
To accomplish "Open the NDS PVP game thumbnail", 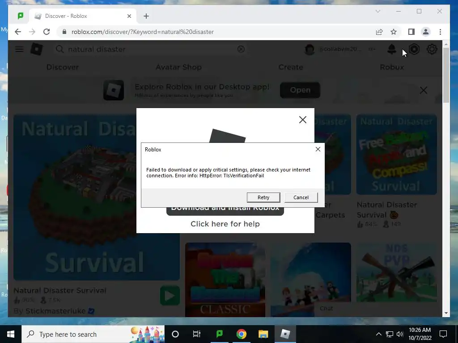I will click(396, 272).
